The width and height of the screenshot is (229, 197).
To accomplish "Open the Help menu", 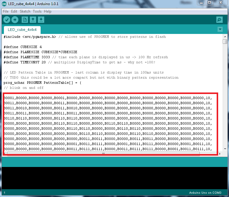I will 48,11.
